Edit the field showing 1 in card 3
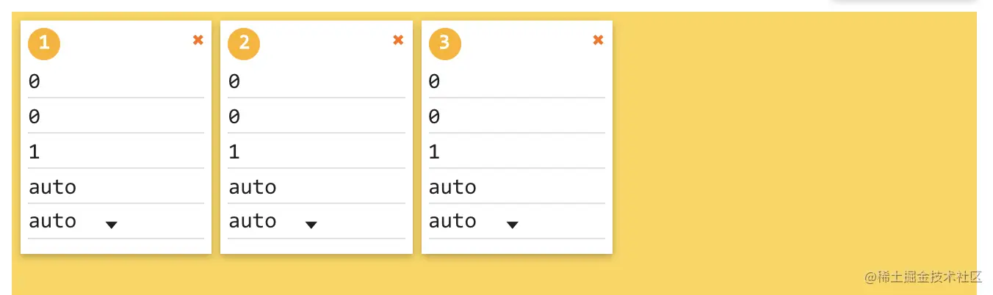Screen dimensions: 993x295 click(x=516, y=152)
